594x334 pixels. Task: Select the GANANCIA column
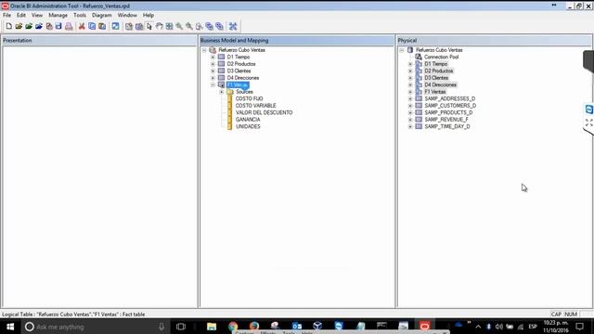(x=248, y=120)
